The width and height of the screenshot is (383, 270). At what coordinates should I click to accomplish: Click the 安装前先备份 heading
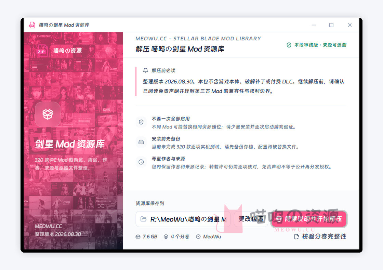[166, 139]
